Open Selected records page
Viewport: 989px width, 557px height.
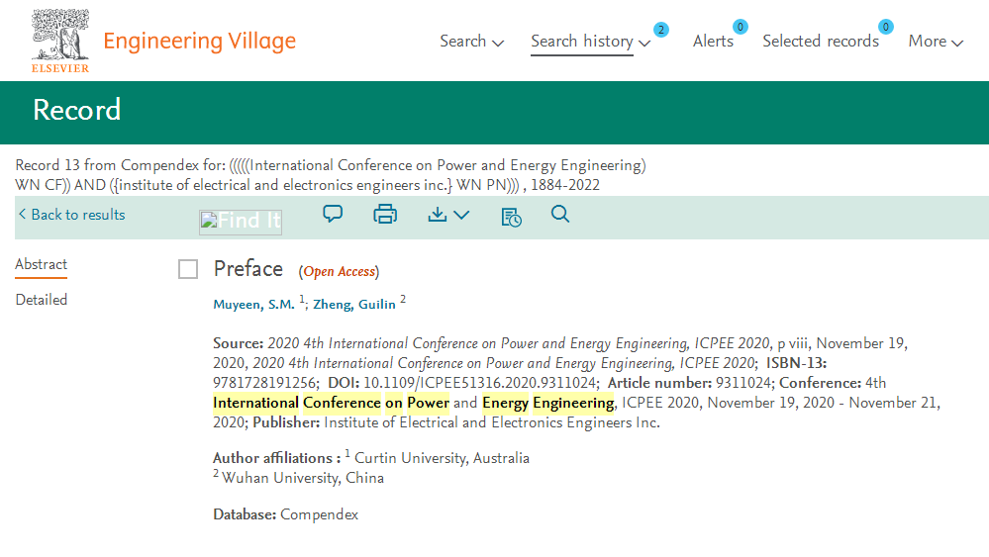820,42
